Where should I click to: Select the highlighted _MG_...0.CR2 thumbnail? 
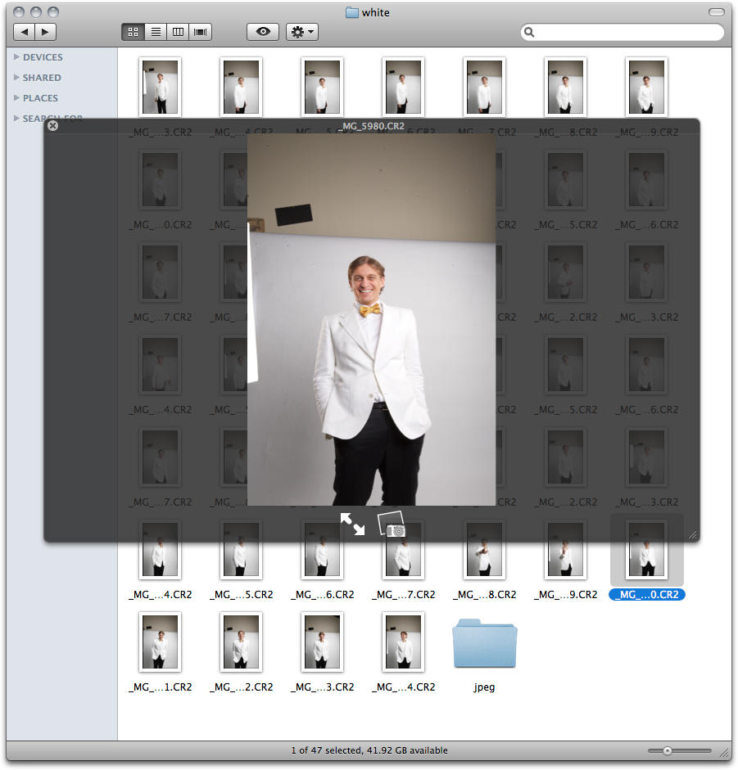pos(647,550)
